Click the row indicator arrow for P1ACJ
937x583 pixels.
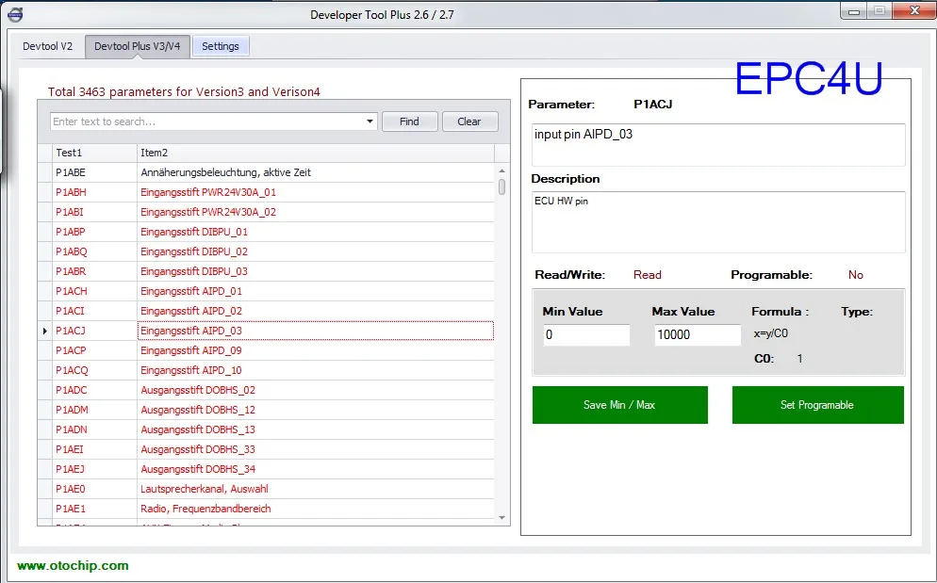[x=45, y=331]
